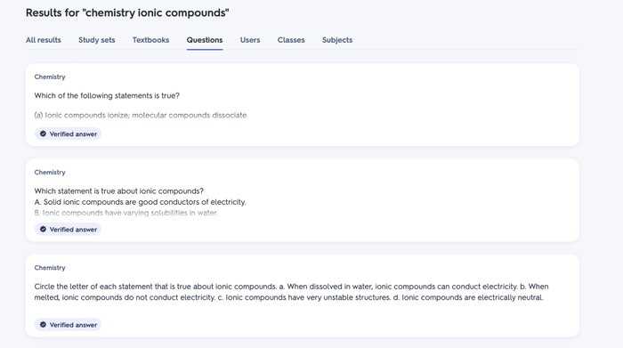Click the second Verified answer checkmark icon

click(43, 230)
